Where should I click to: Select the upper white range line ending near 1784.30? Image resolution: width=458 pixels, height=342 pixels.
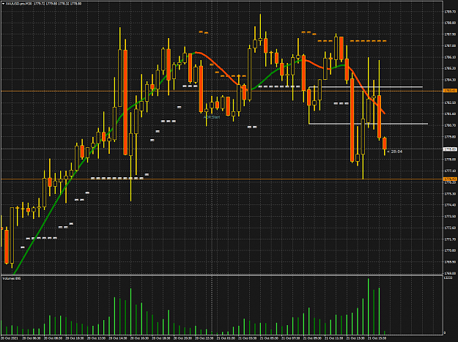[x=366, y=87]
